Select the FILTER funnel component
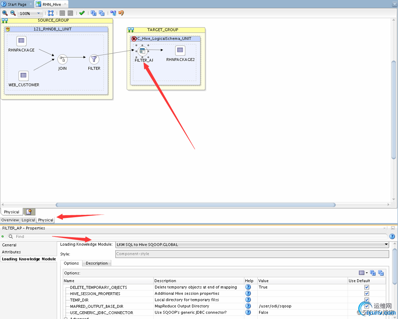The height and width of the screenshot is (319, 398). (x=94, y=59)
